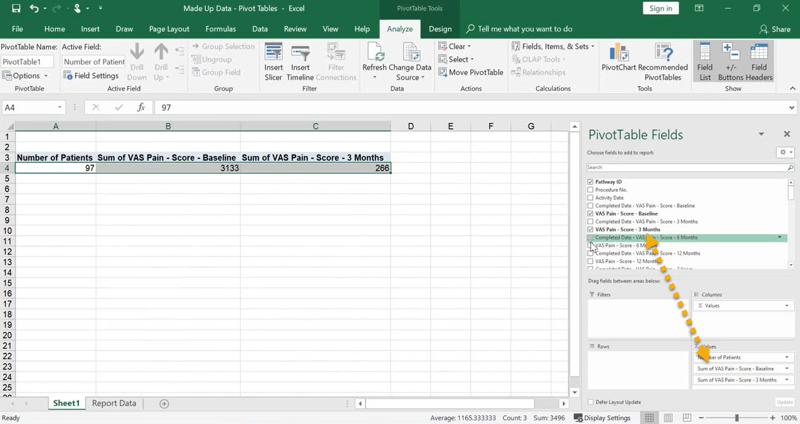Expand the Clear dropdown
This screenshot has width=800, height=424.
455,46
